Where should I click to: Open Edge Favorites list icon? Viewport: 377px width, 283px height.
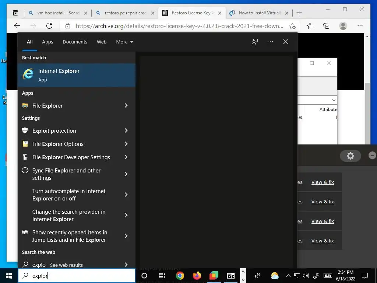[x=310, y=26]
